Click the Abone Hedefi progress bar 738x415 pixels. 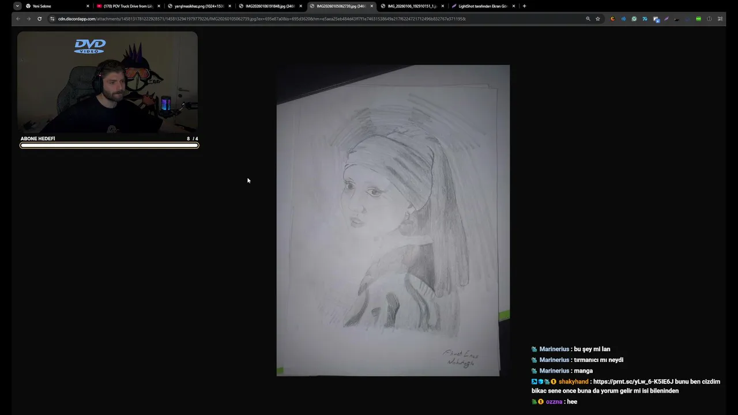[109, 145]
